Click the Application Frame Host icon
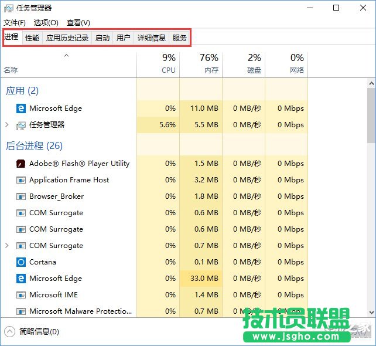 coord(21,180)
